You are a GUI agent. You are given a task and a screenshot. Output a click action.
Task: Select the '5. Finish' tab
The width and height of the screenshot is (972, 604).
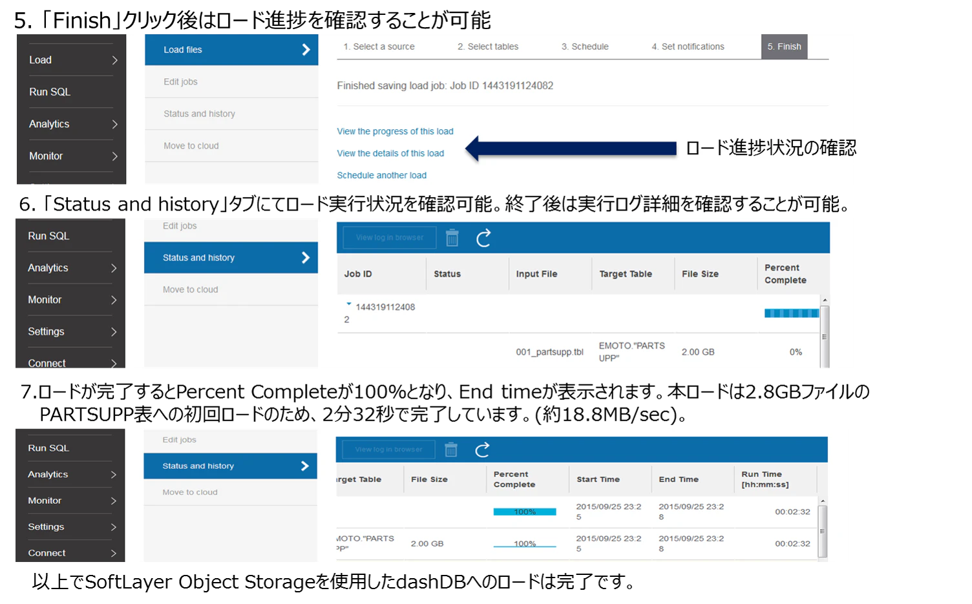coord(784,47)
